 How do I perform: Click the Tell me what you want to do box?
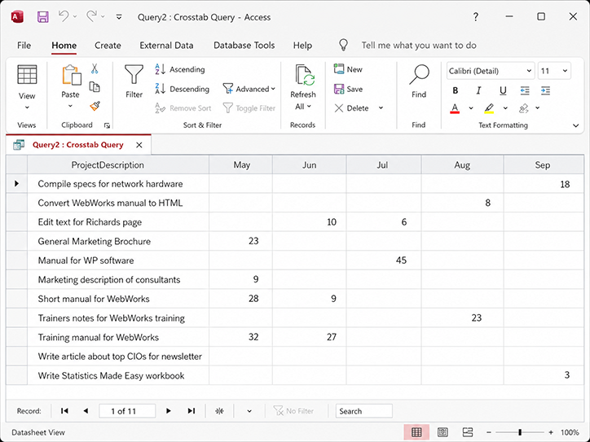pyautogui.click(x=419, y=46)
